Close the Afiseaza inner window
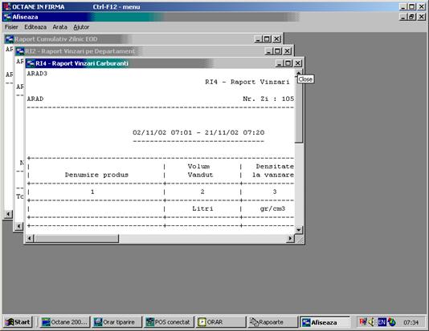429x331 pixels. click(422, 17)
